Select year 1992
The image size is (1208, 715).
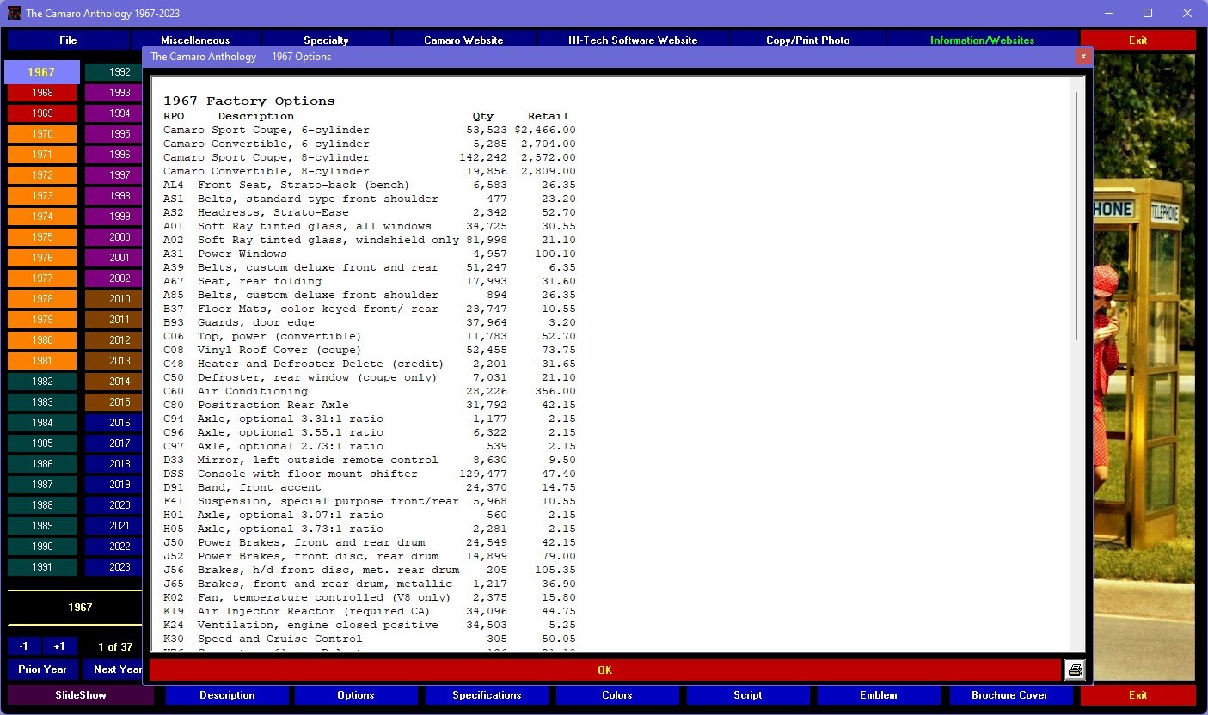point(113,72)
